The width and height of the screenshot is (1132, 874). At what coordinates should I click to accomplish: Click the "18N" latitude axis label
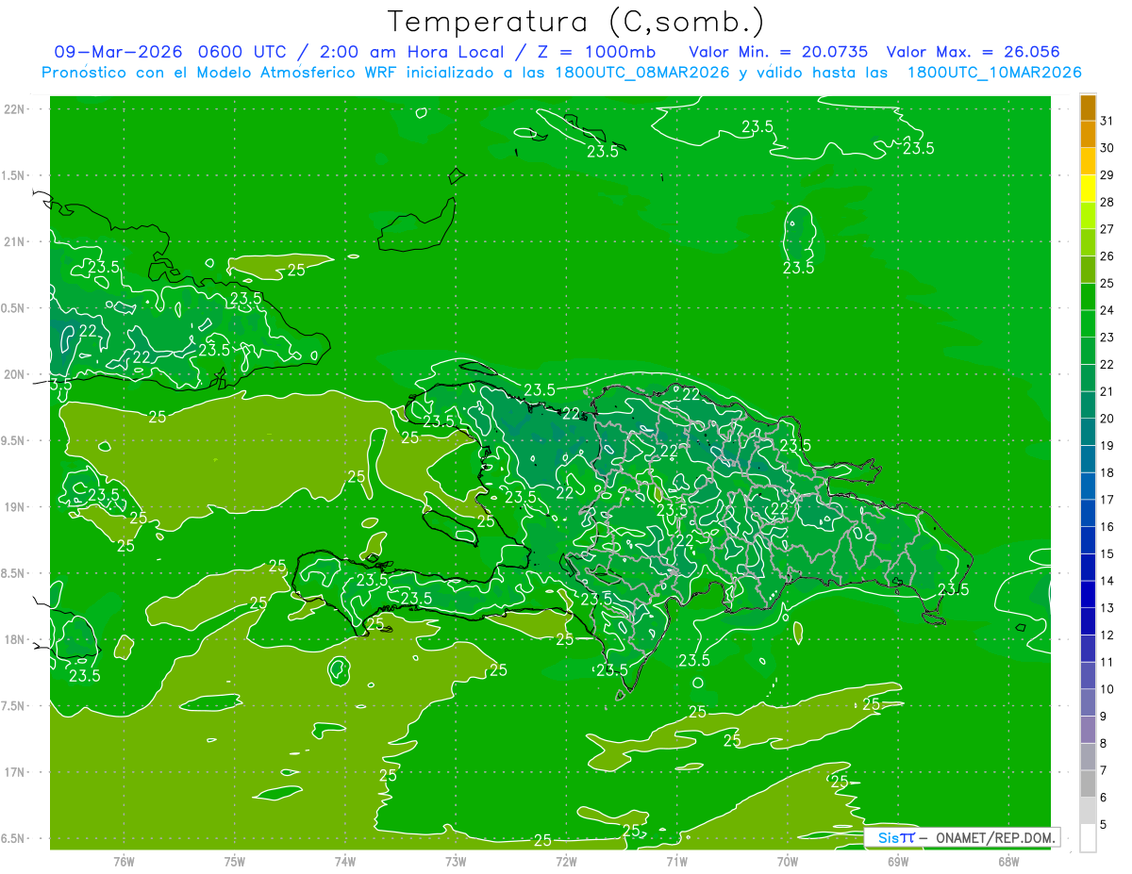pyautogui.click(x=16, y=640)
